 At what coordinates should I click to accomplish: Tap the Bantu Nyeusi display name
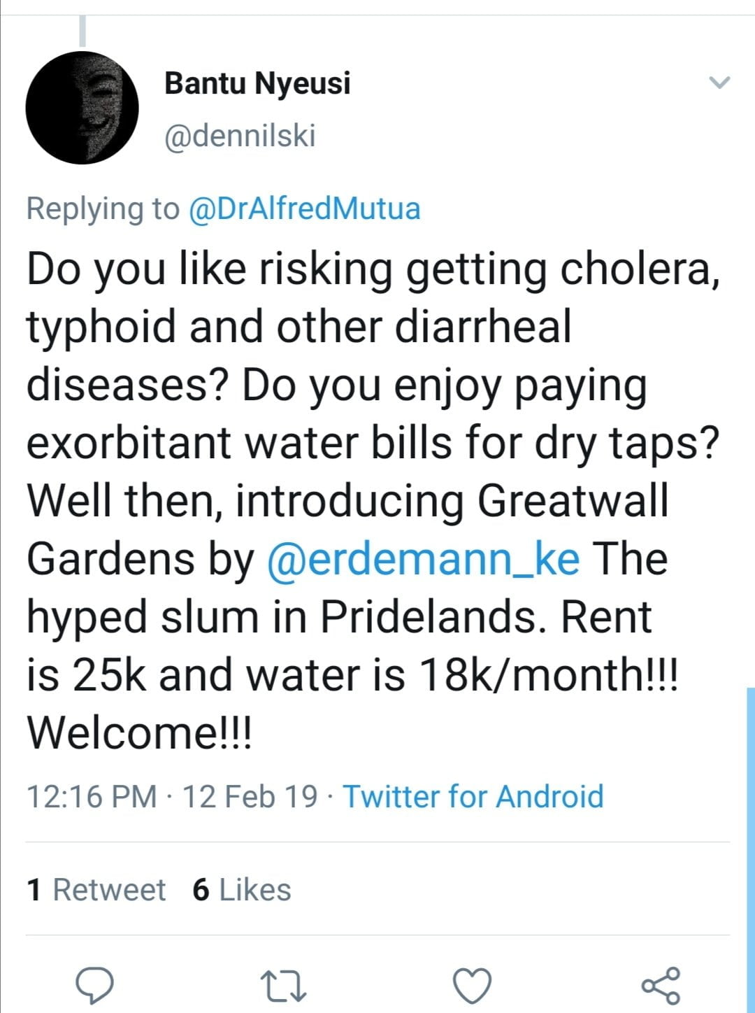tap(257, 83)
